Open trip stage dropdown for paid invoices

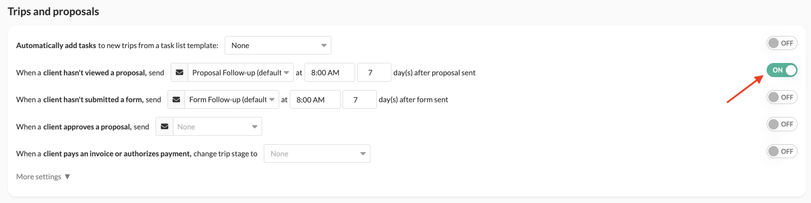[x=317, y=154]
